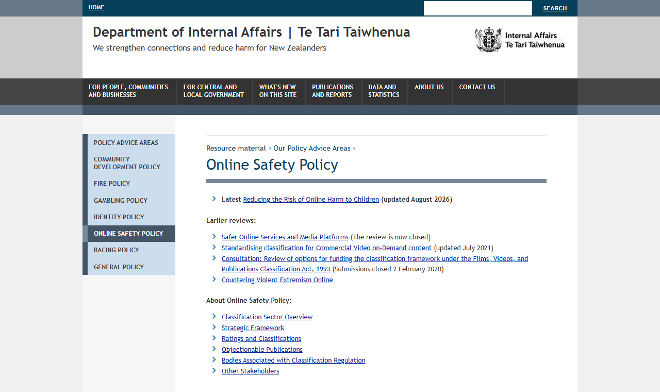The width and height of the screenshot is (660, 392).
Task: Open Objectionable Publications link
Action: tap(262, 349)
